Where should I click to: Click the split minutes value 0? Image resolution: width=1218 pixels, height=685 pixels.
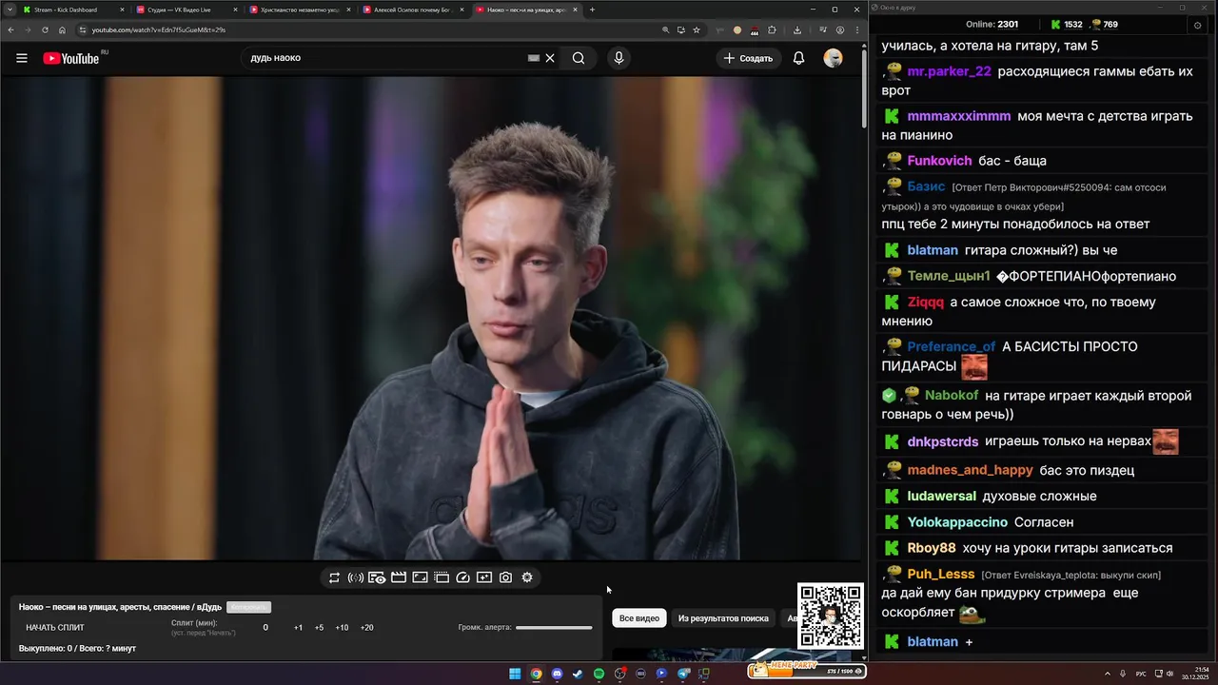pyautogui.click(x=265, y=628)
